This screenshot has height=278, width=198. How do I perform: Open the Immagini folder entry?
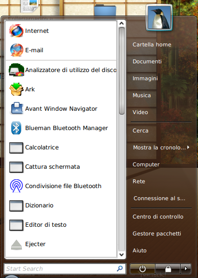click(x=145, y=78)
